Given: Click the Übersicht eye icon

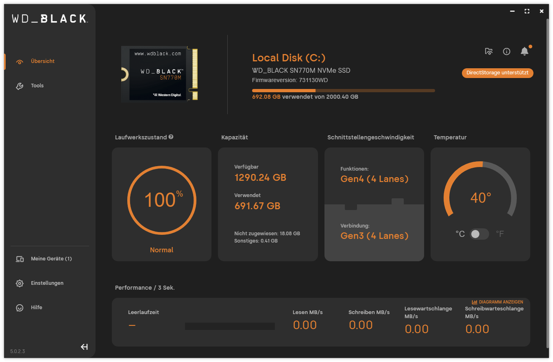Looking at the screenshot, I should 20,62.
